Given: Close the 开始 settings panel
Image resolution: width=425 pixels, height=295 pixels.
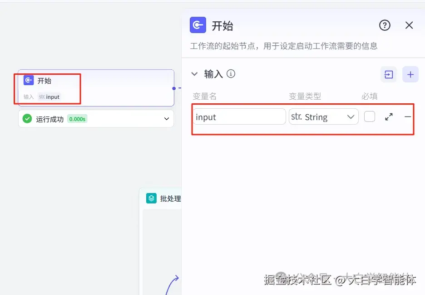Looking at the screenshot, I should pyautogui.click(x=409, y=25).
